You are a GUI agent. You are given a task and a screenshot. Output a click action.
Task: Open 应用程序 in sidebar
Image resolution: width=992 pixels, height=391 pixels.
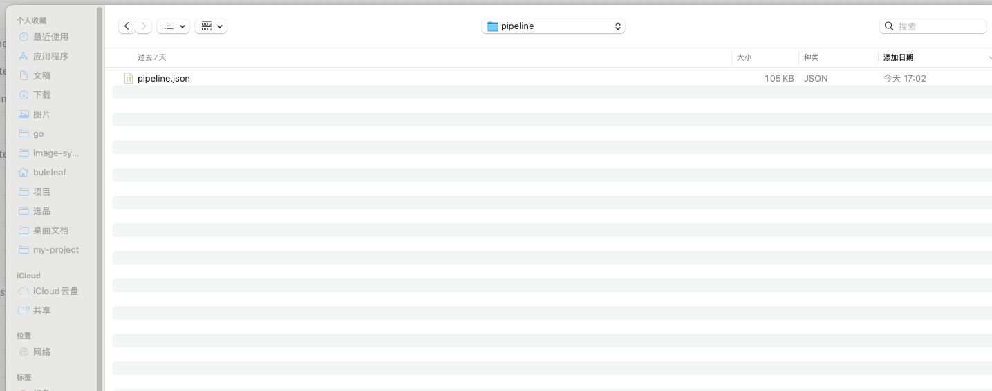coord(50,57)
